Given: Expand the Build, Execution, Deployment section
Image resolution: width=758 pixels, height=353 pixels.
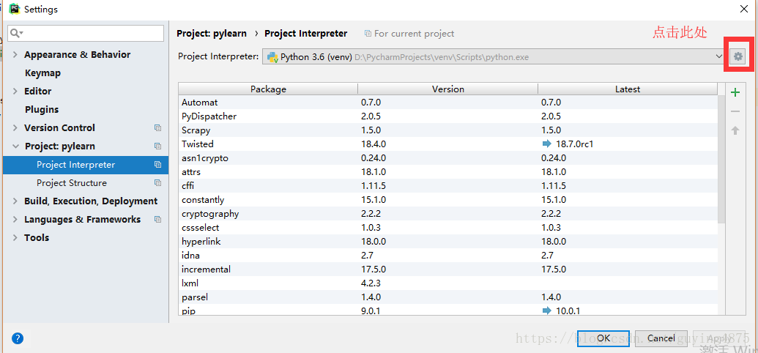Looking at the screenshot, I should point(15,201).
